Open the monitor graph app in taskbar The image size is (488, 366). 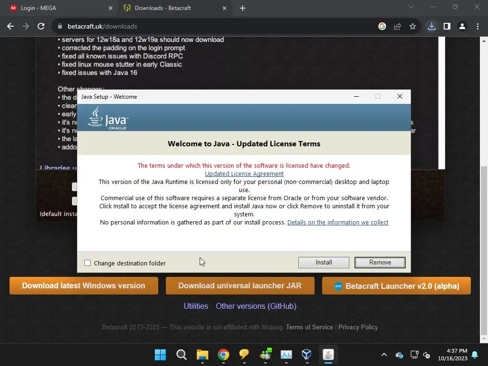pos(286,355)
